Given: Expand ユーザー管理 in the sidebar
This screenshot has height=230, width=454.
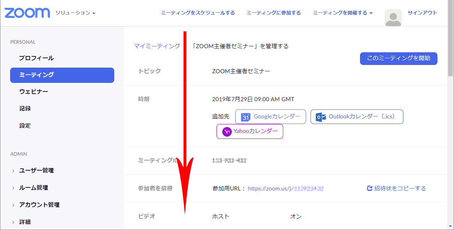Looking at the screenshot, I should pyautogui.click(x=36, y=171).
